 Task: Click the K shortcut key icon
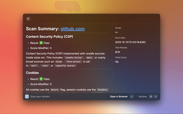(x=156, y=97)
